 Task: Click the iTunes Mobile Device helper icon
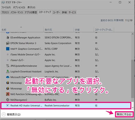(x=8, y=54)
